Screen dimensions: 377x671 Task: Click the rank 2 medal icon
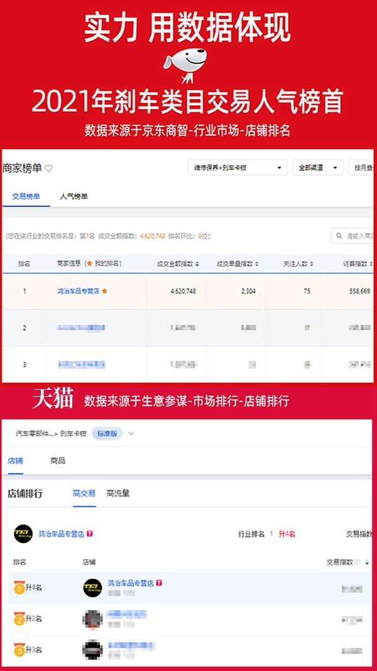[x=19, y=619]
